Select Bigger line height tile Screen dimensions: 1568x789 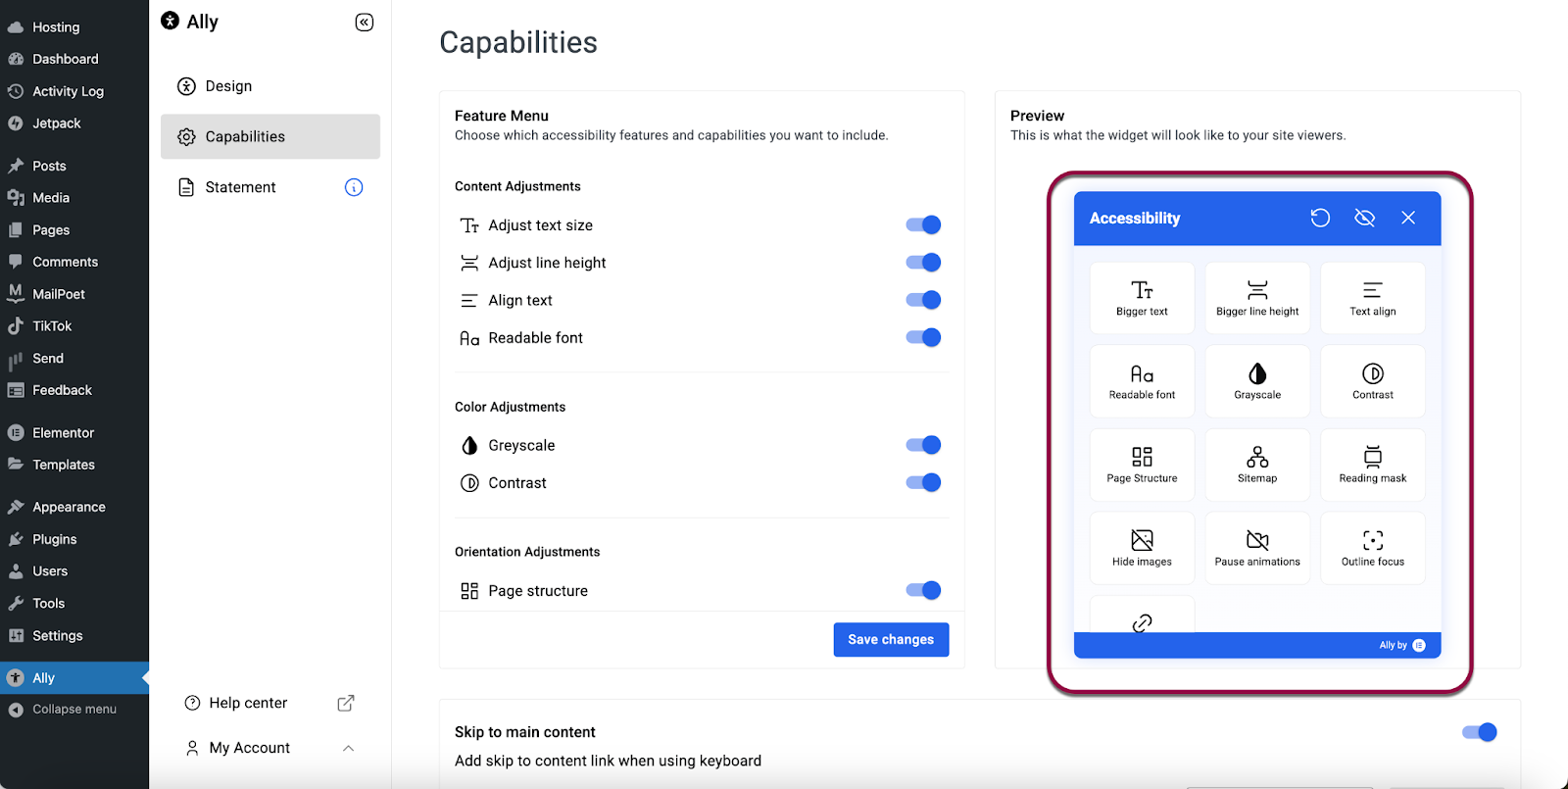(x=1257, y=298)
